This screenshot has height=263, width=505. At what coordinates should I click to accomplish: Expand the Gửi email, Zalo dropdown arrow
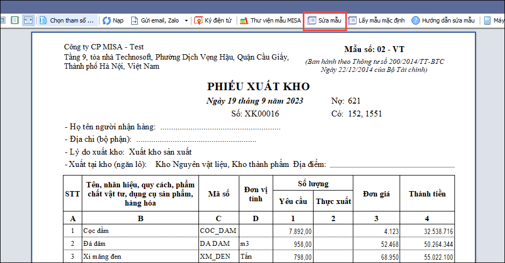pos(187,20)
